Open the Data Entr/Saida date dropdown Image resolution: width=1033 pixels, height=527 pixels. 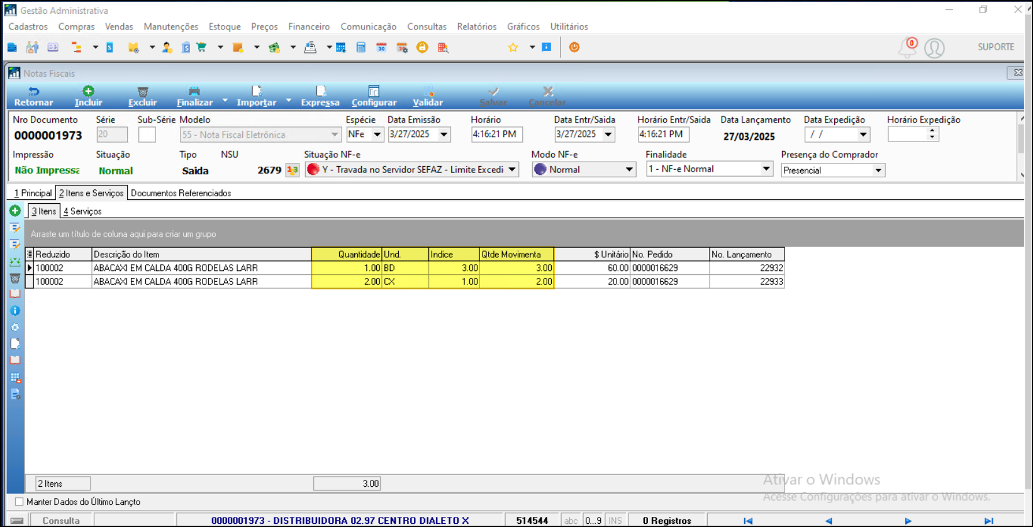tap(608, 135)
